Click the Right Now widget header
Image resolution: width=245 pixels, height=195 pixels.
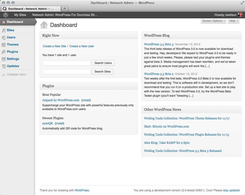89,36
